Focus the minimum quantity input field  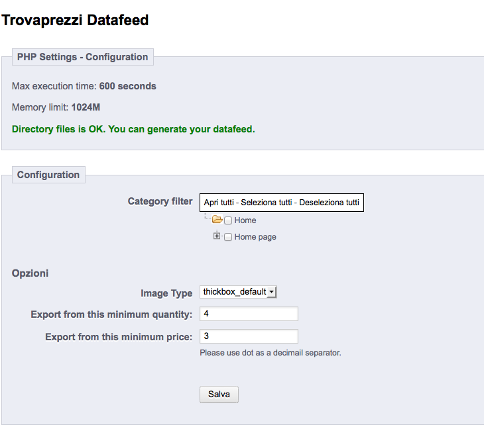(249, 314)
